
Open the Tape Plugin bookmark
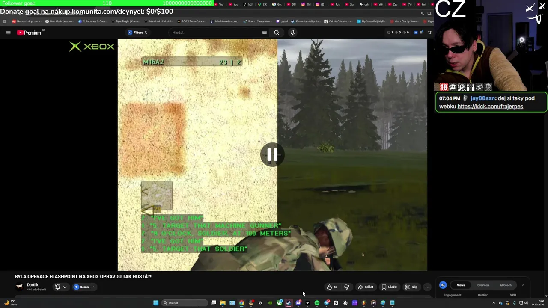[125, 21]
